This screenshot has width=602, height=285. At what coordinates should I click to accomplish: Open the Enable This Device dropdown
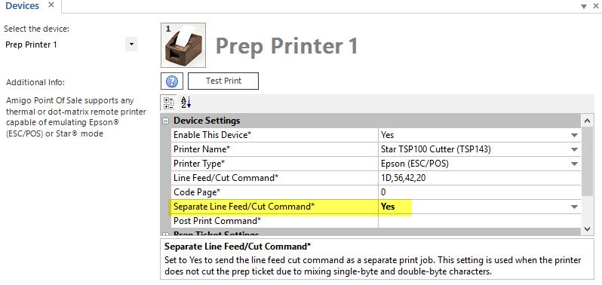(574, 135)
